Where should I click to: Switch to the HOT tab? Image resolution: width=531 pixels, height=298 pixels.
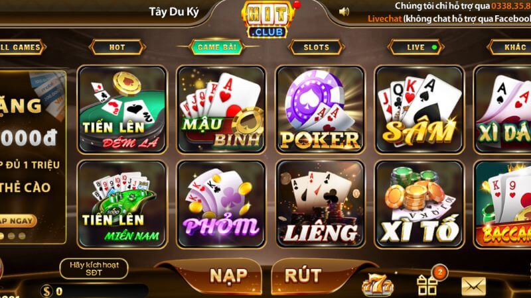(117, 47)
